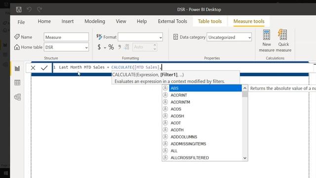This screenshot has height=178, width=316.
Task: Open the Report view sidebar icon
Action: click(x=17, y=68)
